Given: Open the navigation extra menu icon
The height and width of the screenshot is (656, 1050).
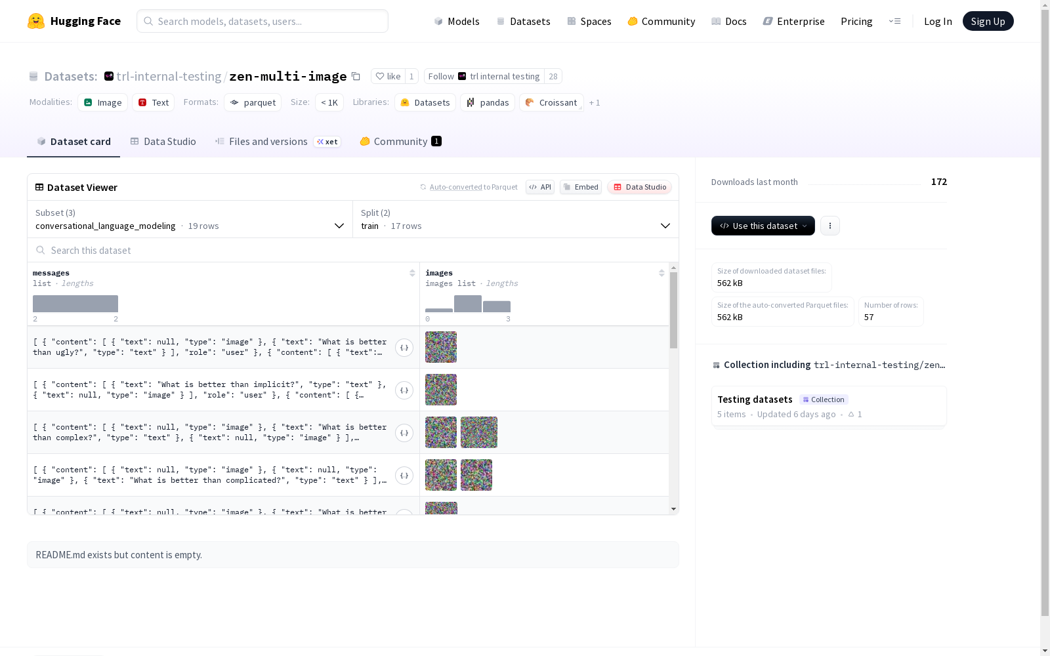Looking at the screenshot, I should pyautogui.click(x=894, y=21).
